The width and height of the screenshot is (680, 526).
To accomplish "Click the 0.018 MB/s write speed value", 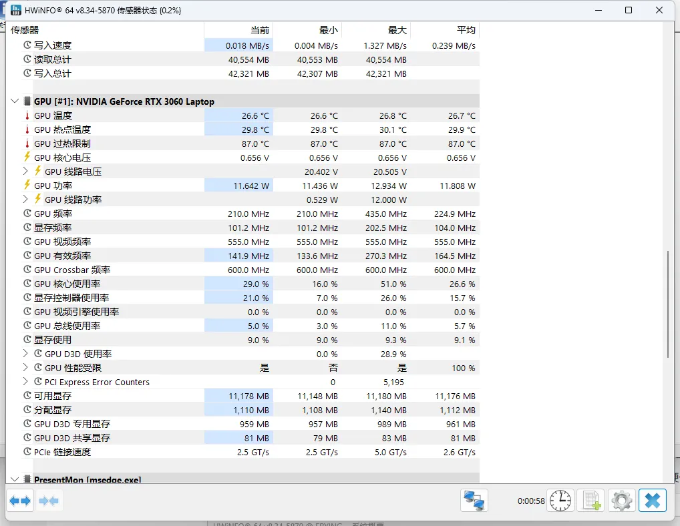I will [247, 45].
